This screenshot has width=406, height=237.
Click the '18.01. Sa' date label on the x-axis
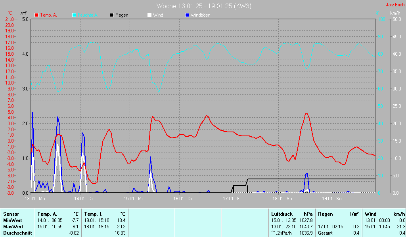[282, 199]
